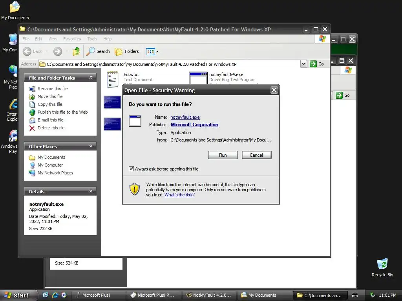Collapse the Other Places panel
Viewport: 402px width, 301px height.
click(91, 146)
